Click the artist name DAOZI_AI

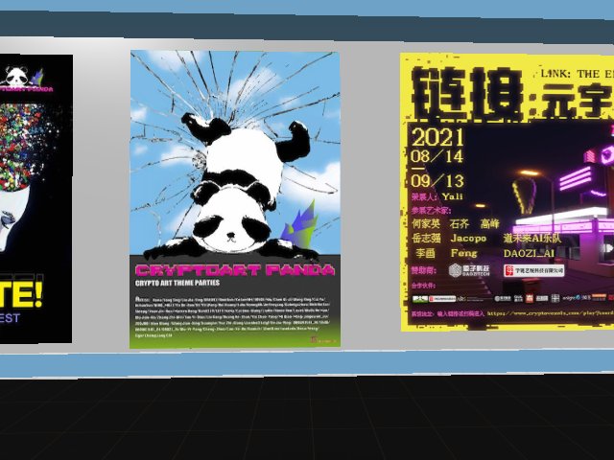(529, 253)
